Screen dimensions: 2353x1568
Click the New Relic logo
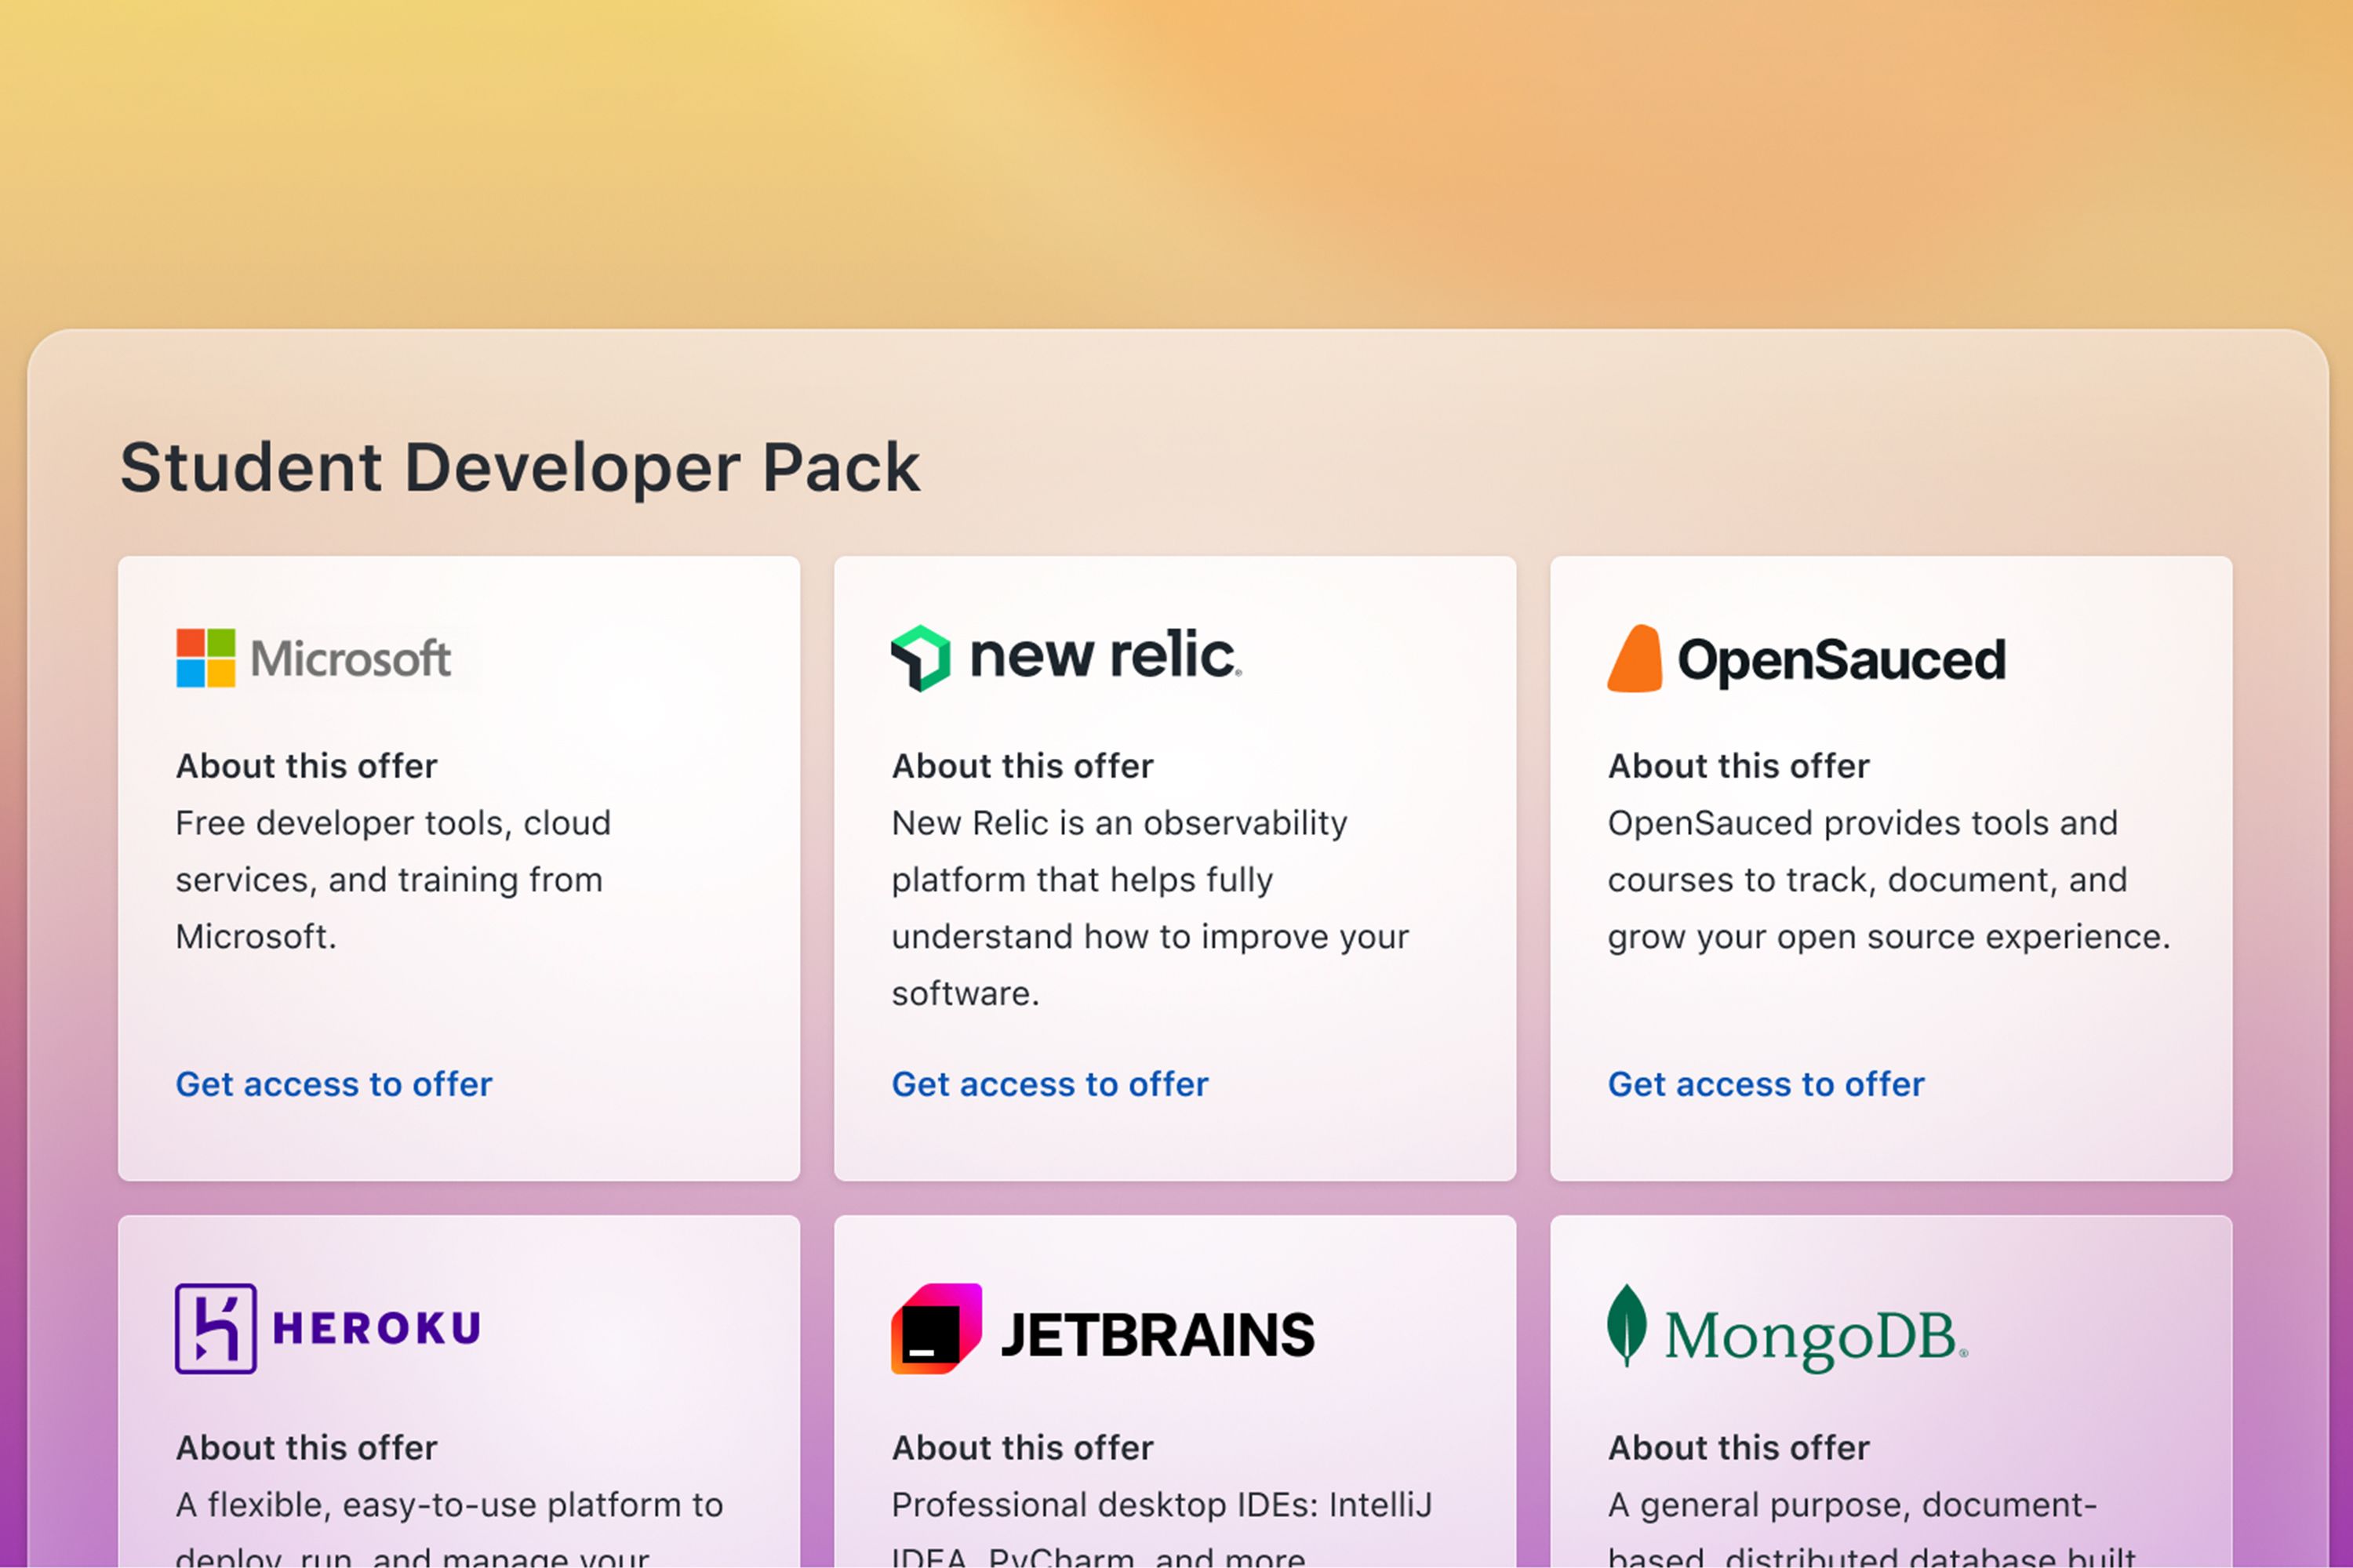point(1067,658)
